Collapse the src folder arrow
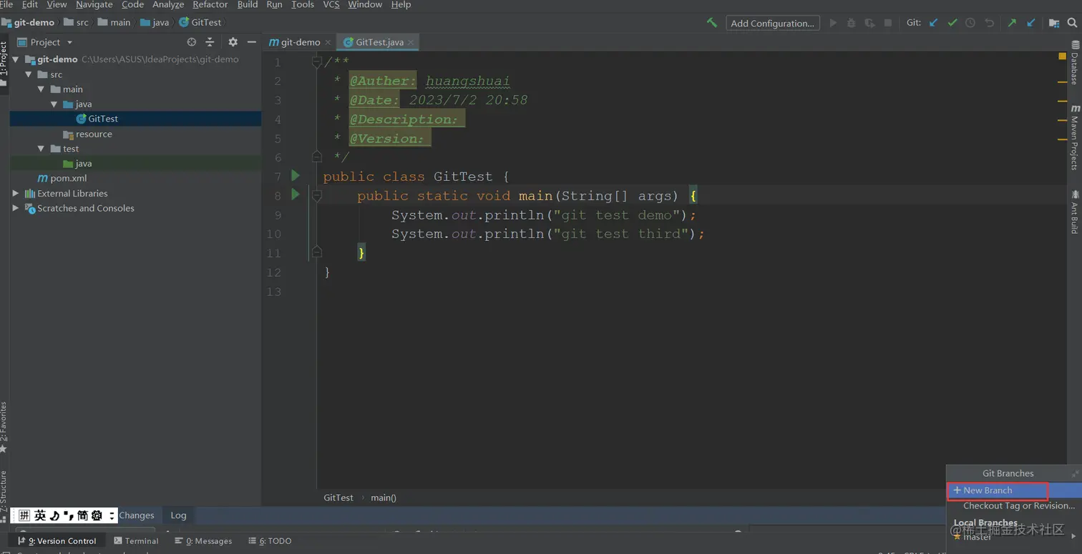The height and width of the screenshot is (554, 1082). [x=29, y=74]
